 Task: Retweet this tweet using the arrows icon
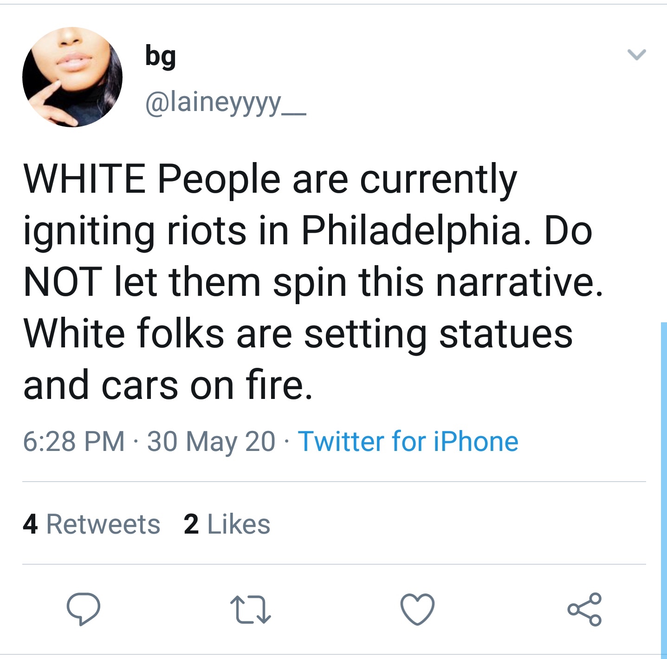pyautogui.click(x=250, y=610)
